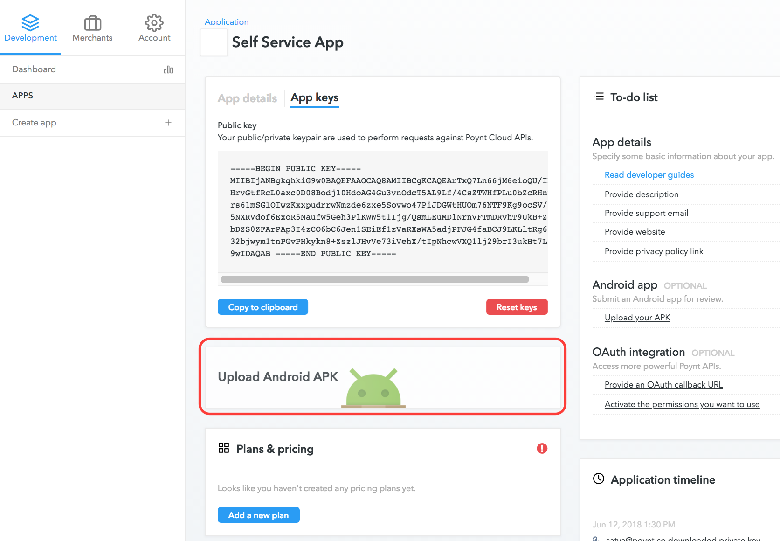
Task: Click the Reset keys button
Action: pyautogui.click(x=517, y=307)
